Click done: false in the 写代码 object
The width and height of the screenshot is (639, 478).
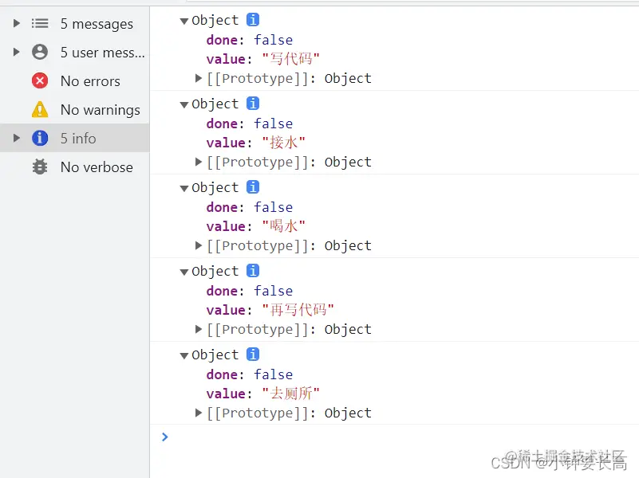pos(250,40)
